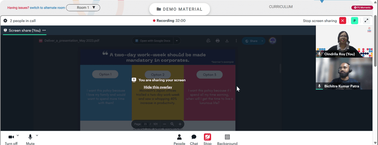Image resolution: width=378 pixels, height=145 pixels.
Task: Click the Recording 32:00 indicator
Action: 169,21
